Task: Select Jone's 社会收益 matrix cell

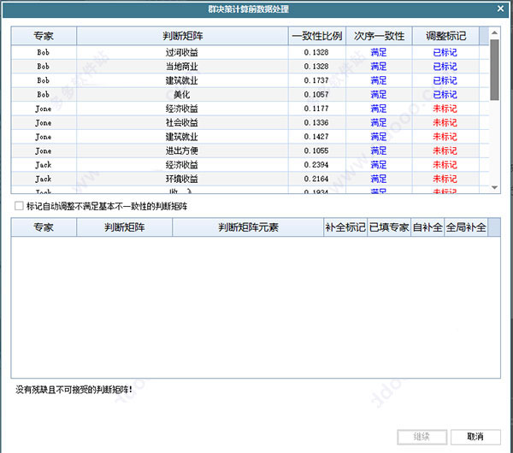Action: tap(182, 123)
